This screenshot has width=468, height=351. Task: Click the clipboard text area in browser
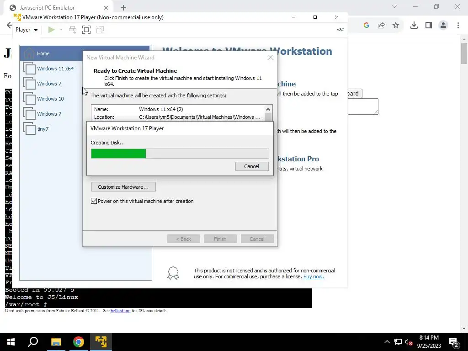click(x=363, y=106)
